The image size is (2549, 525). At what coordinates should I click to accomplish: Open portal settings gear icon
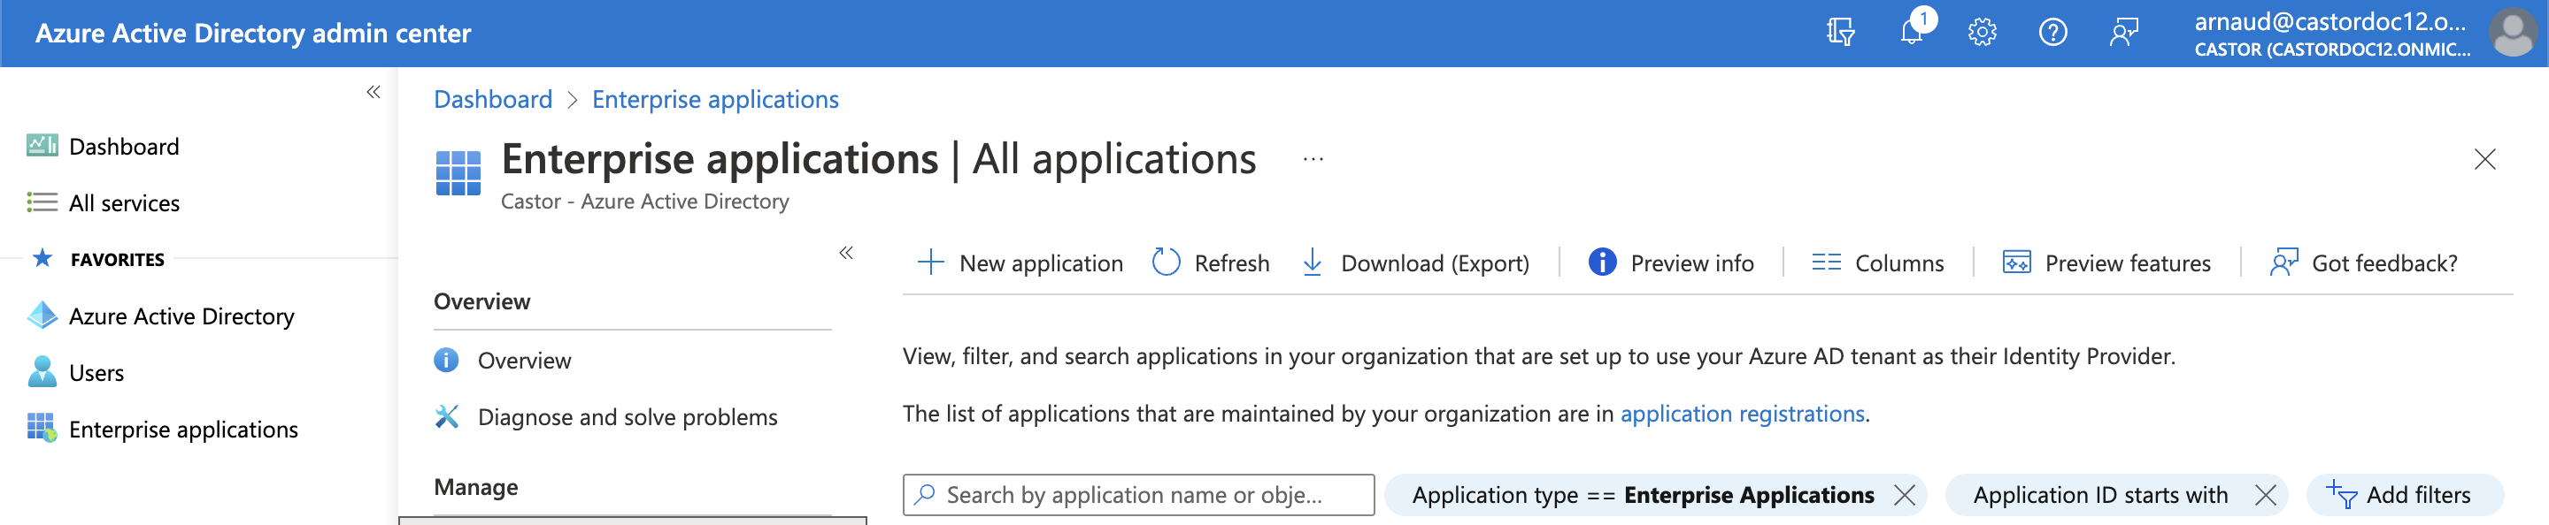(1981, 33)
